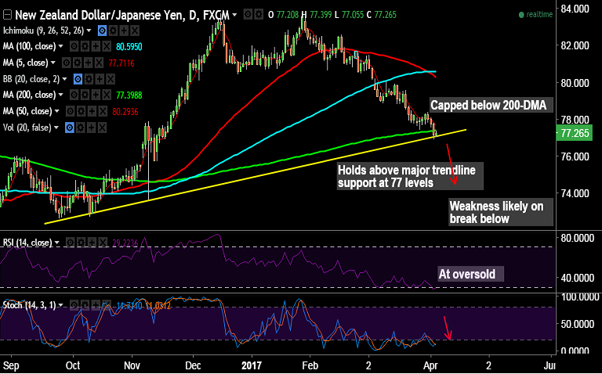Click plus icon next to RSI (14, close)
Screen dimensions: 602x374
click(x=92, y=243)
